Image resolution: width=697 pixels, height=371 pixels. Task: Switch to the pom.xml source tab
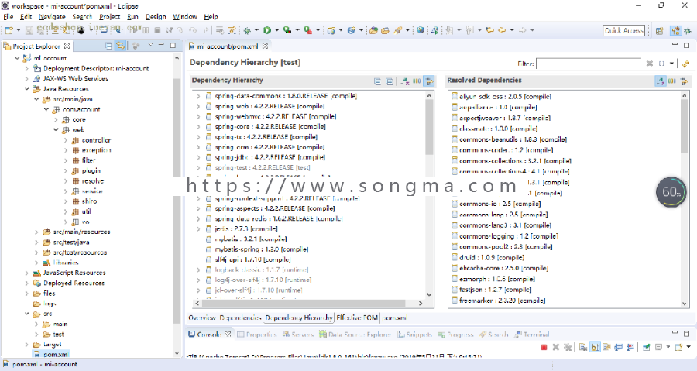tap(395, 318)
